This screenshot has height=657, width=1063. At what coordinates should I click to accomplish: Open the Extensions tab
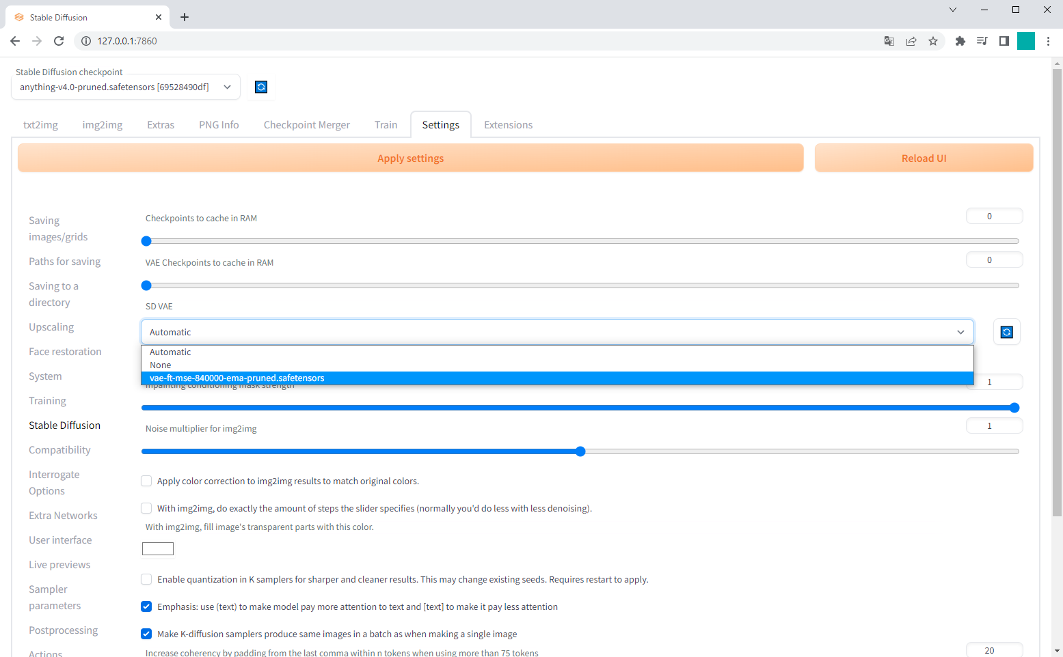pos(508,125)
